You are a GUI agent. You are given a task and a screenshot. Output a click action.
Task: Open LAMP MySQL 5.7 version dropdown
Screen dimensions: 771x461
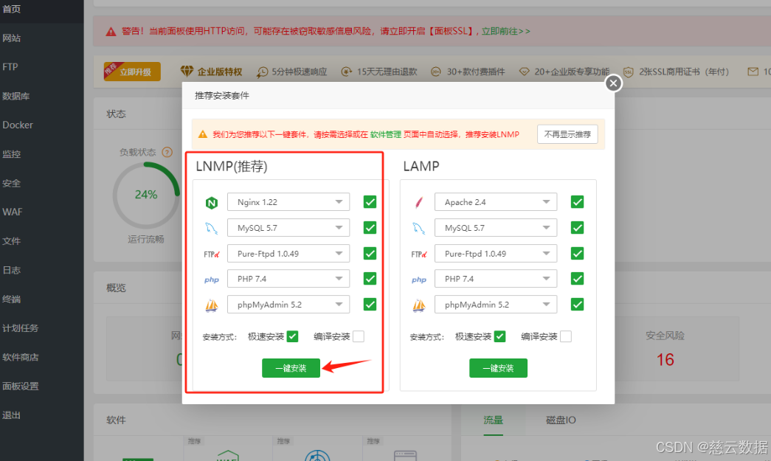click(x=496, y=228)
